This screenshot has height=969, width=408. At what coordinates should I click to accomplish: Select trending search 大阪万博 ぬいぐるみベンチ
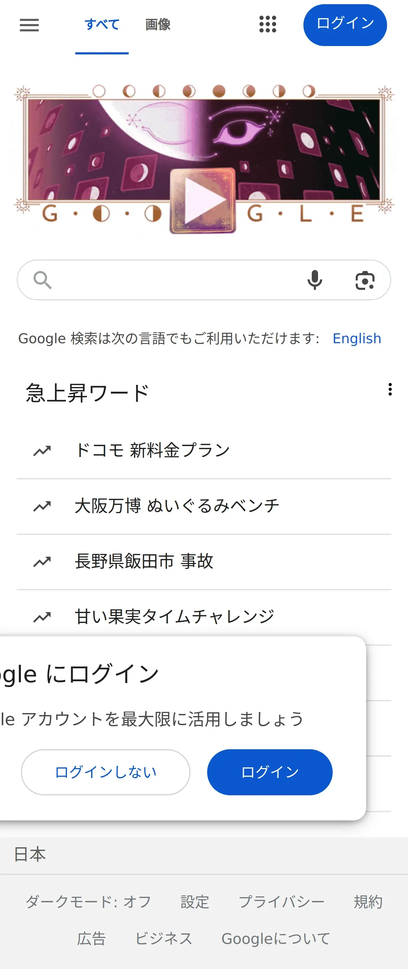click(x=177, y=506)
